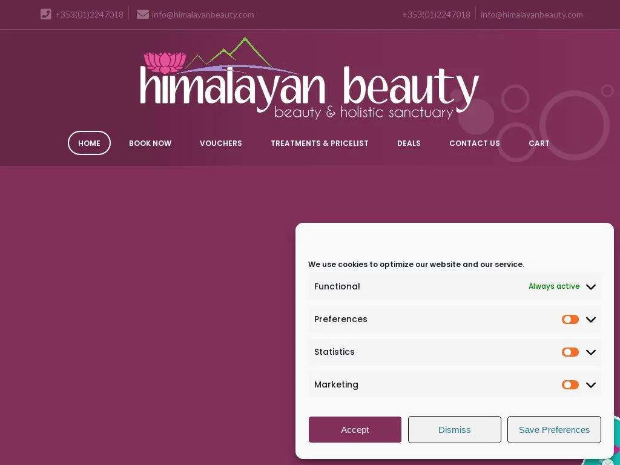Go to Book Now page
This screenshot has width=620, height=465.
pyautogui.click(x=150, y=143)
